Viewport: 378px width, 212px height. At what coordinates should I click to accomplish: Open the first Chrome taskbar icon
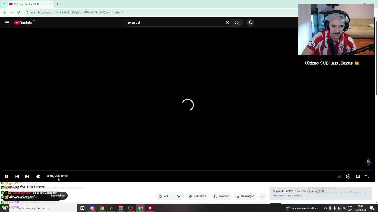tap(102, 208)
